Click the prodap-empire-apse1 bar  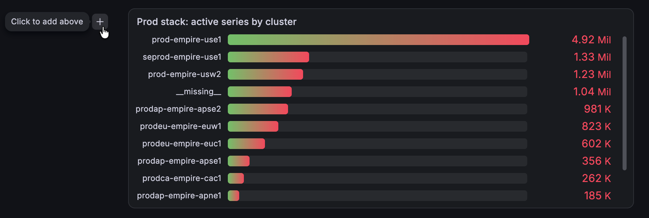[239, 161]
